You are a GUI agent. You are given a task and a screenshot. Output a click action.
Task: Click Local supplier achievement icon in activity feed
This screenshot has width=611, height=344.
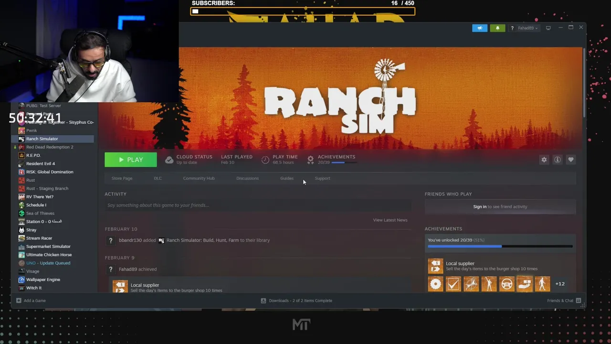[x=120, y=286]
